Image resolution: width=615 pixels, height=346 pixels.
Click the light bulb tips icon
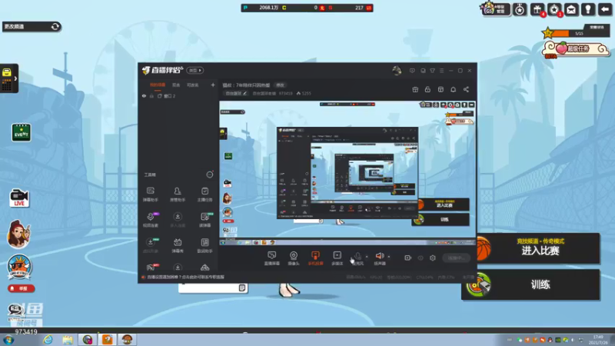[588, 9]
